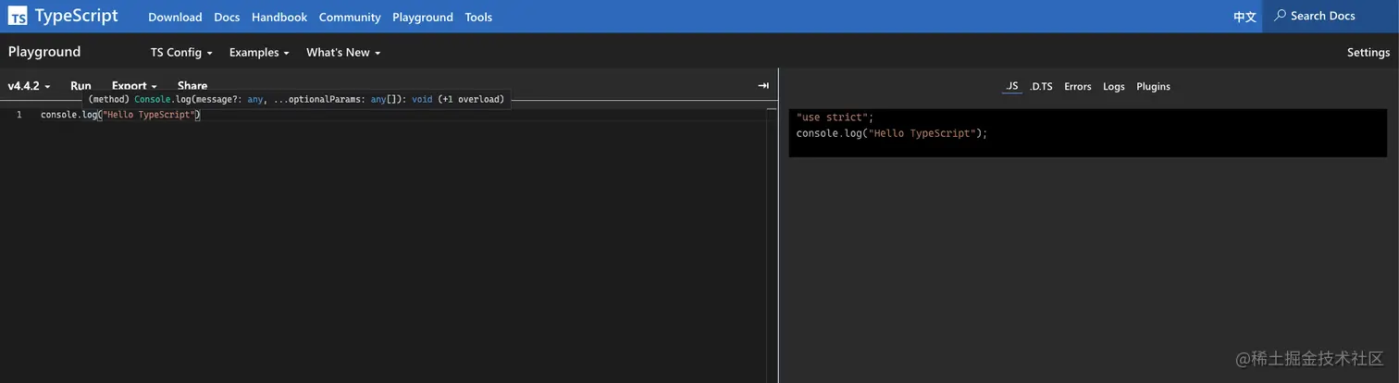This screenshot has width=1399, height=383.
Task: Focus the Search Docs field
Action: 1331,16
